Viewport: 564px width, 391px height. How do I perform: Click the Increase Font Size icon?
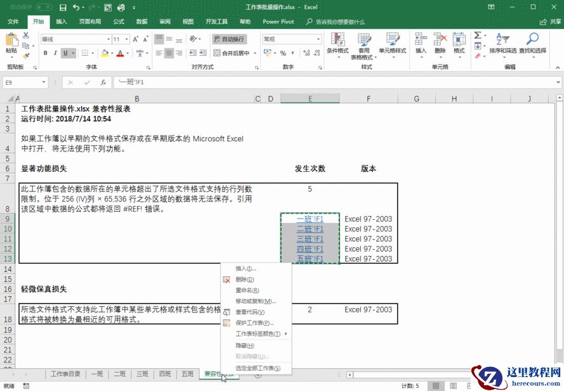(136, 39)
